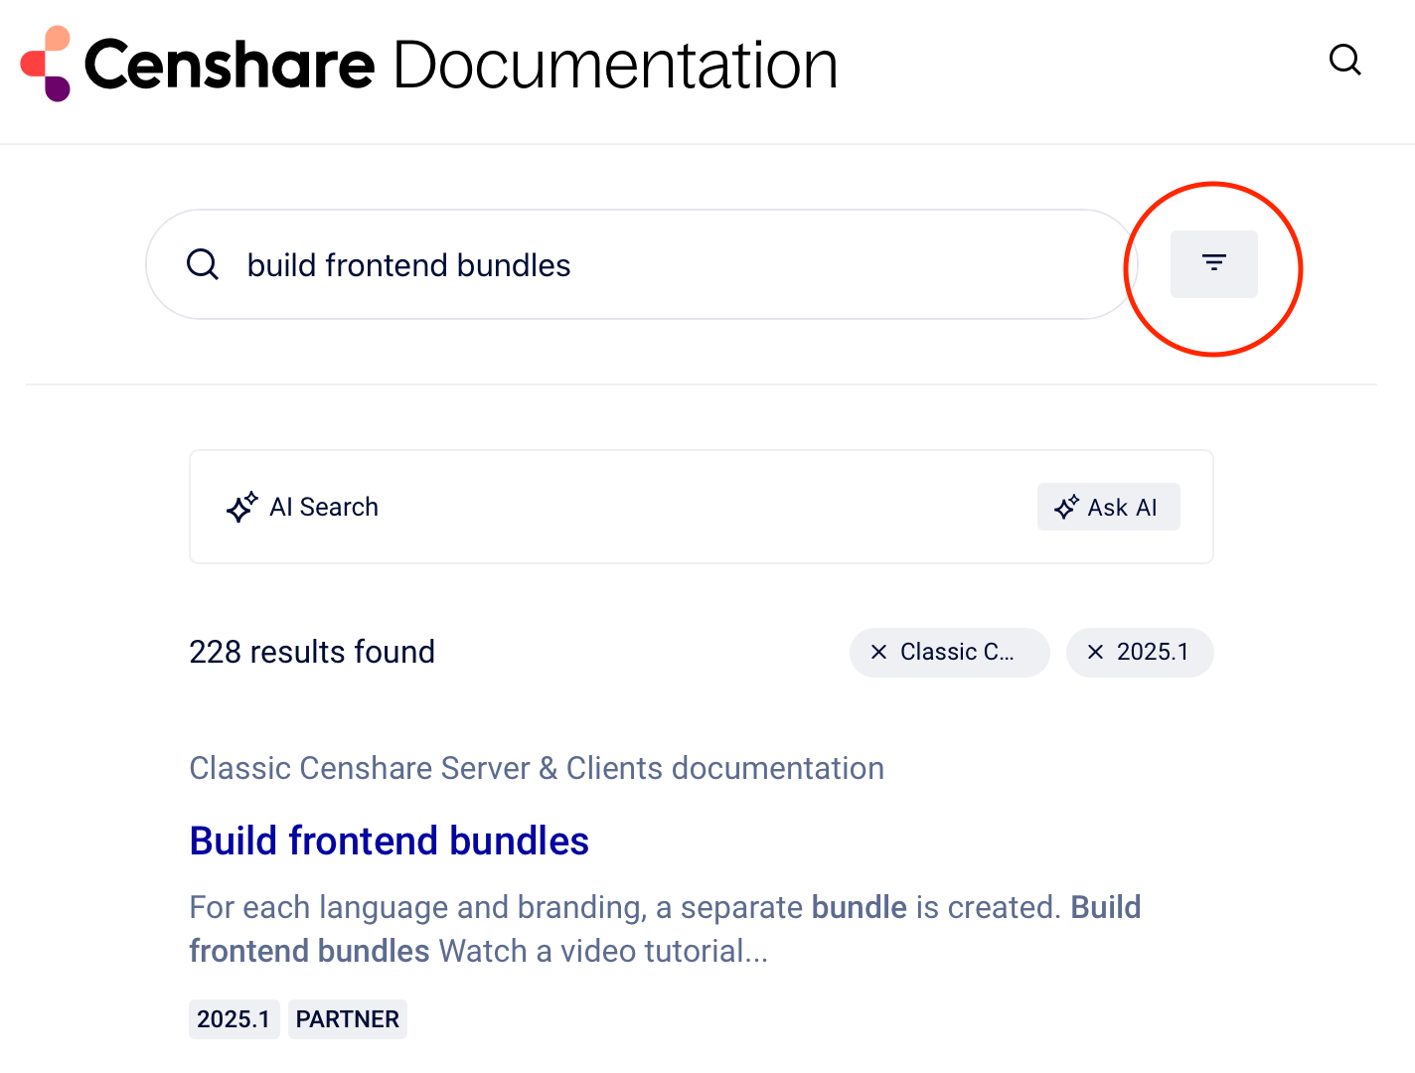1415x1073 pixels.
Task: Remove the 2025.1 filter chip with its X
Action: (1095, 653)
